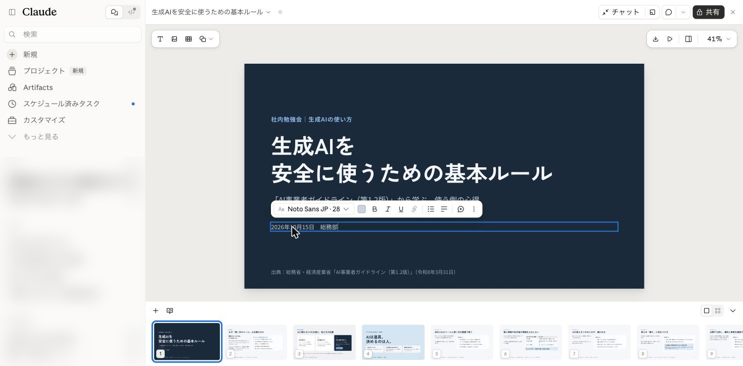Download the presentation
The height and width of the screenshot is (366, 743).
click(x=656, y=39)
